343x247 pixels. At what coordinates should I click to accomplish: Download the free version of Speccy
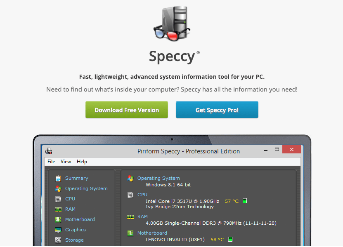(x=127, y=110)
